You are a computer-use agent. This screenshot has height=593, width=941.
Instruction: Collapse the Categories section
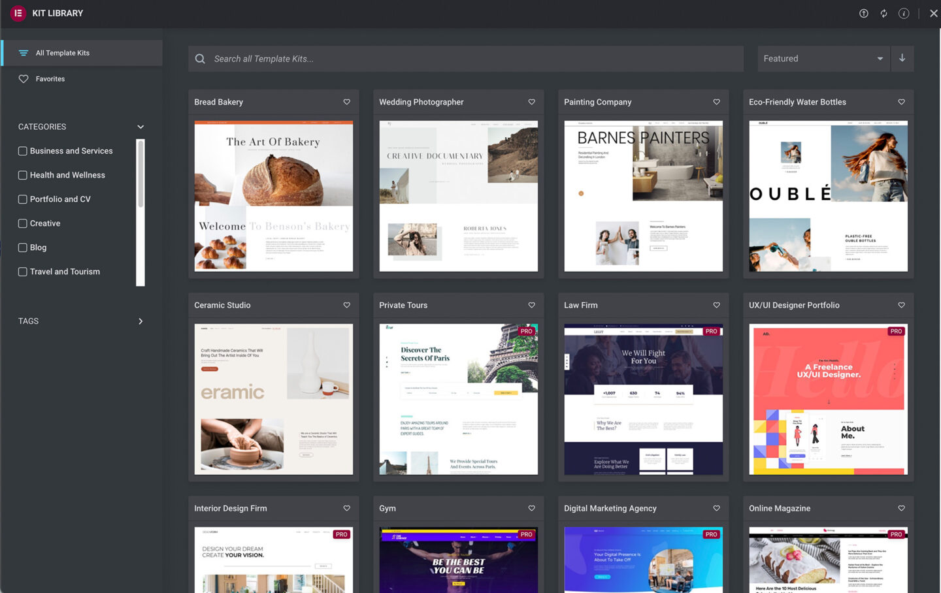point(140,127)
